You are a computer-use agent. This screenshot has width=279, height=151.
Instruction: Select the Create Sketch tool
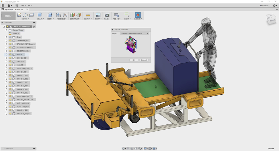coord(19,15)
